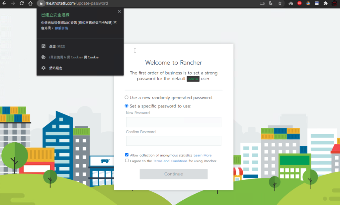The width and height of the screenshot is (340, 205).
Task: Select randomly generated password option
Action: [127, 98]
